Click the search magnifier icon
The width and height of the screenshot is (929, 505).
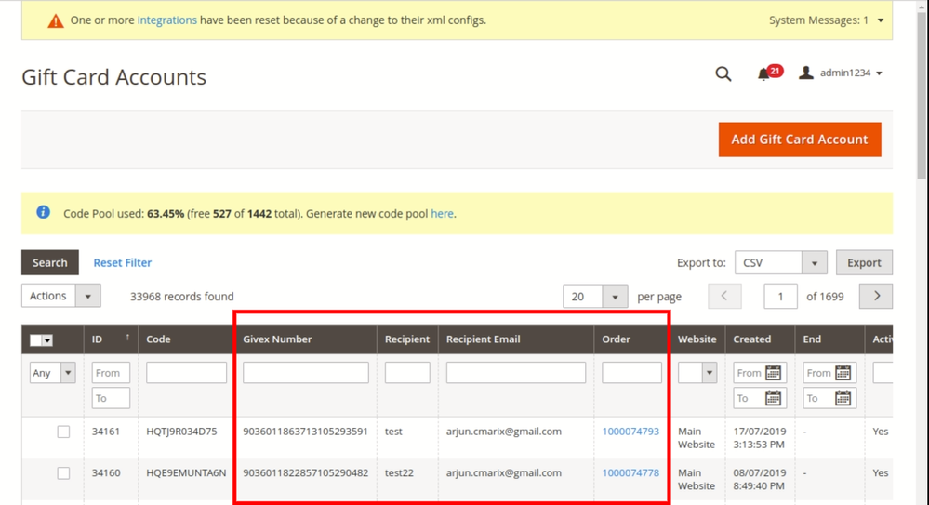point(723,74)
